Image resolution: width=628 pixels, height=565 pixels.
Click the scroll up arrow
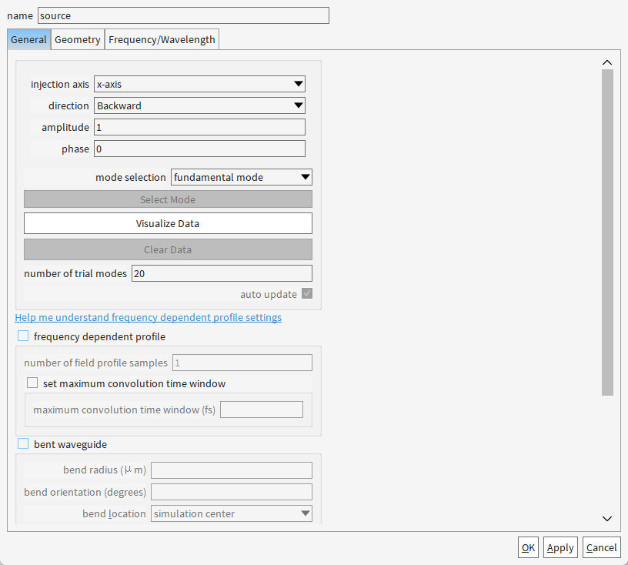click(607, 62)
